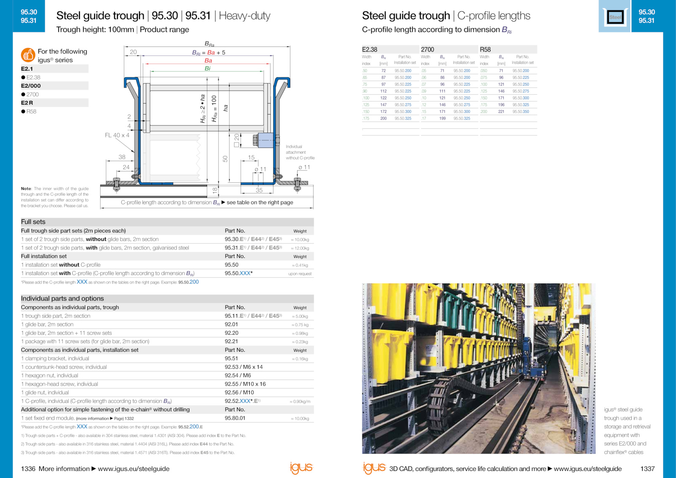Click the red 'Ba' dimension label in drawing

(x=208, y=60)
